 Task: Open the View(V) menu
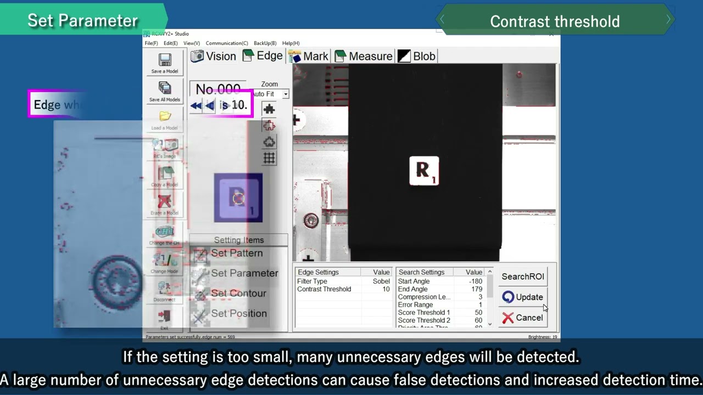pyautogui.click(x=191, y=43)
